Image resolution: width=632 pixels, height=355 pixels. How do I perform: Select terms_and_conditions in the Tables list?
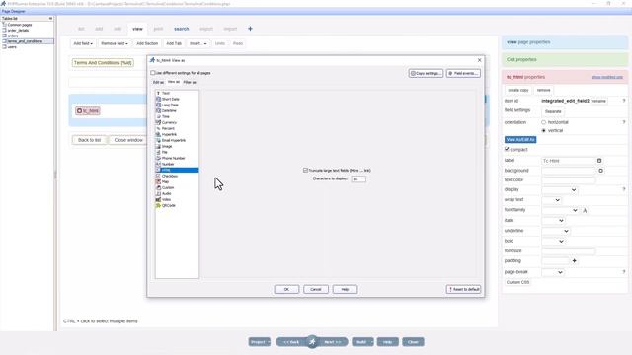[x=25, y=41]
